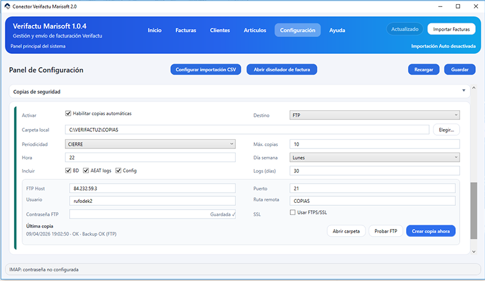Open the Destino FTP dropdown
Screen dimensions: 485x281
click(x=375, y=115)
